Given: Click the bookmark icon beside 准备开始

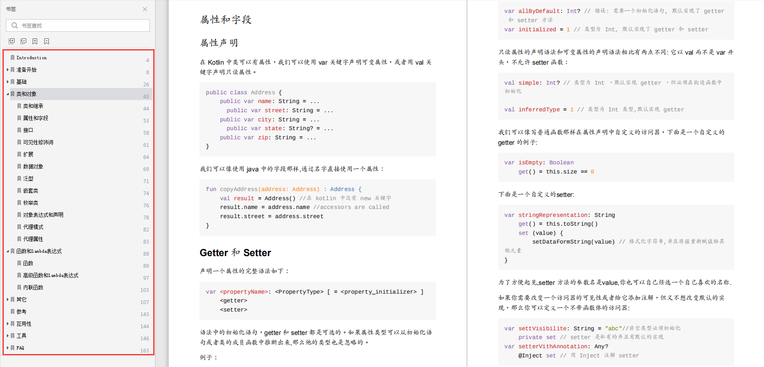Looking at the screenshot, I should tap(13, 70).
